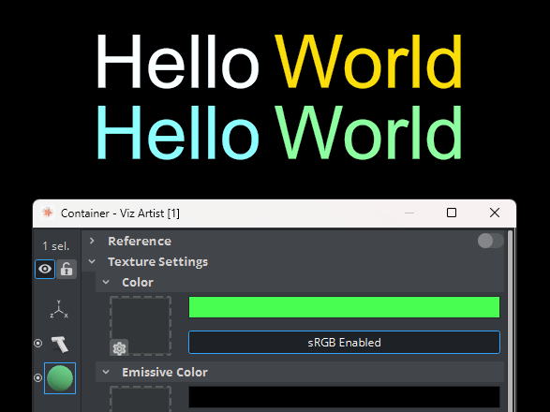Enable the Reference toggle switch
Image resolution: width=550 pixels, height=412 pixels.
[491, 241]
